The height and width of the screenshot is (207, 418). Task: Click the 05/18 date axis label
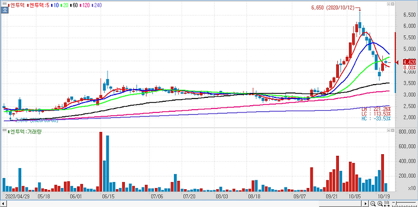tap(43, 196)
